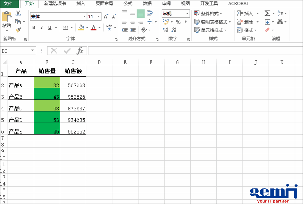Click the AutoSum sigma icon

point(267,13)
